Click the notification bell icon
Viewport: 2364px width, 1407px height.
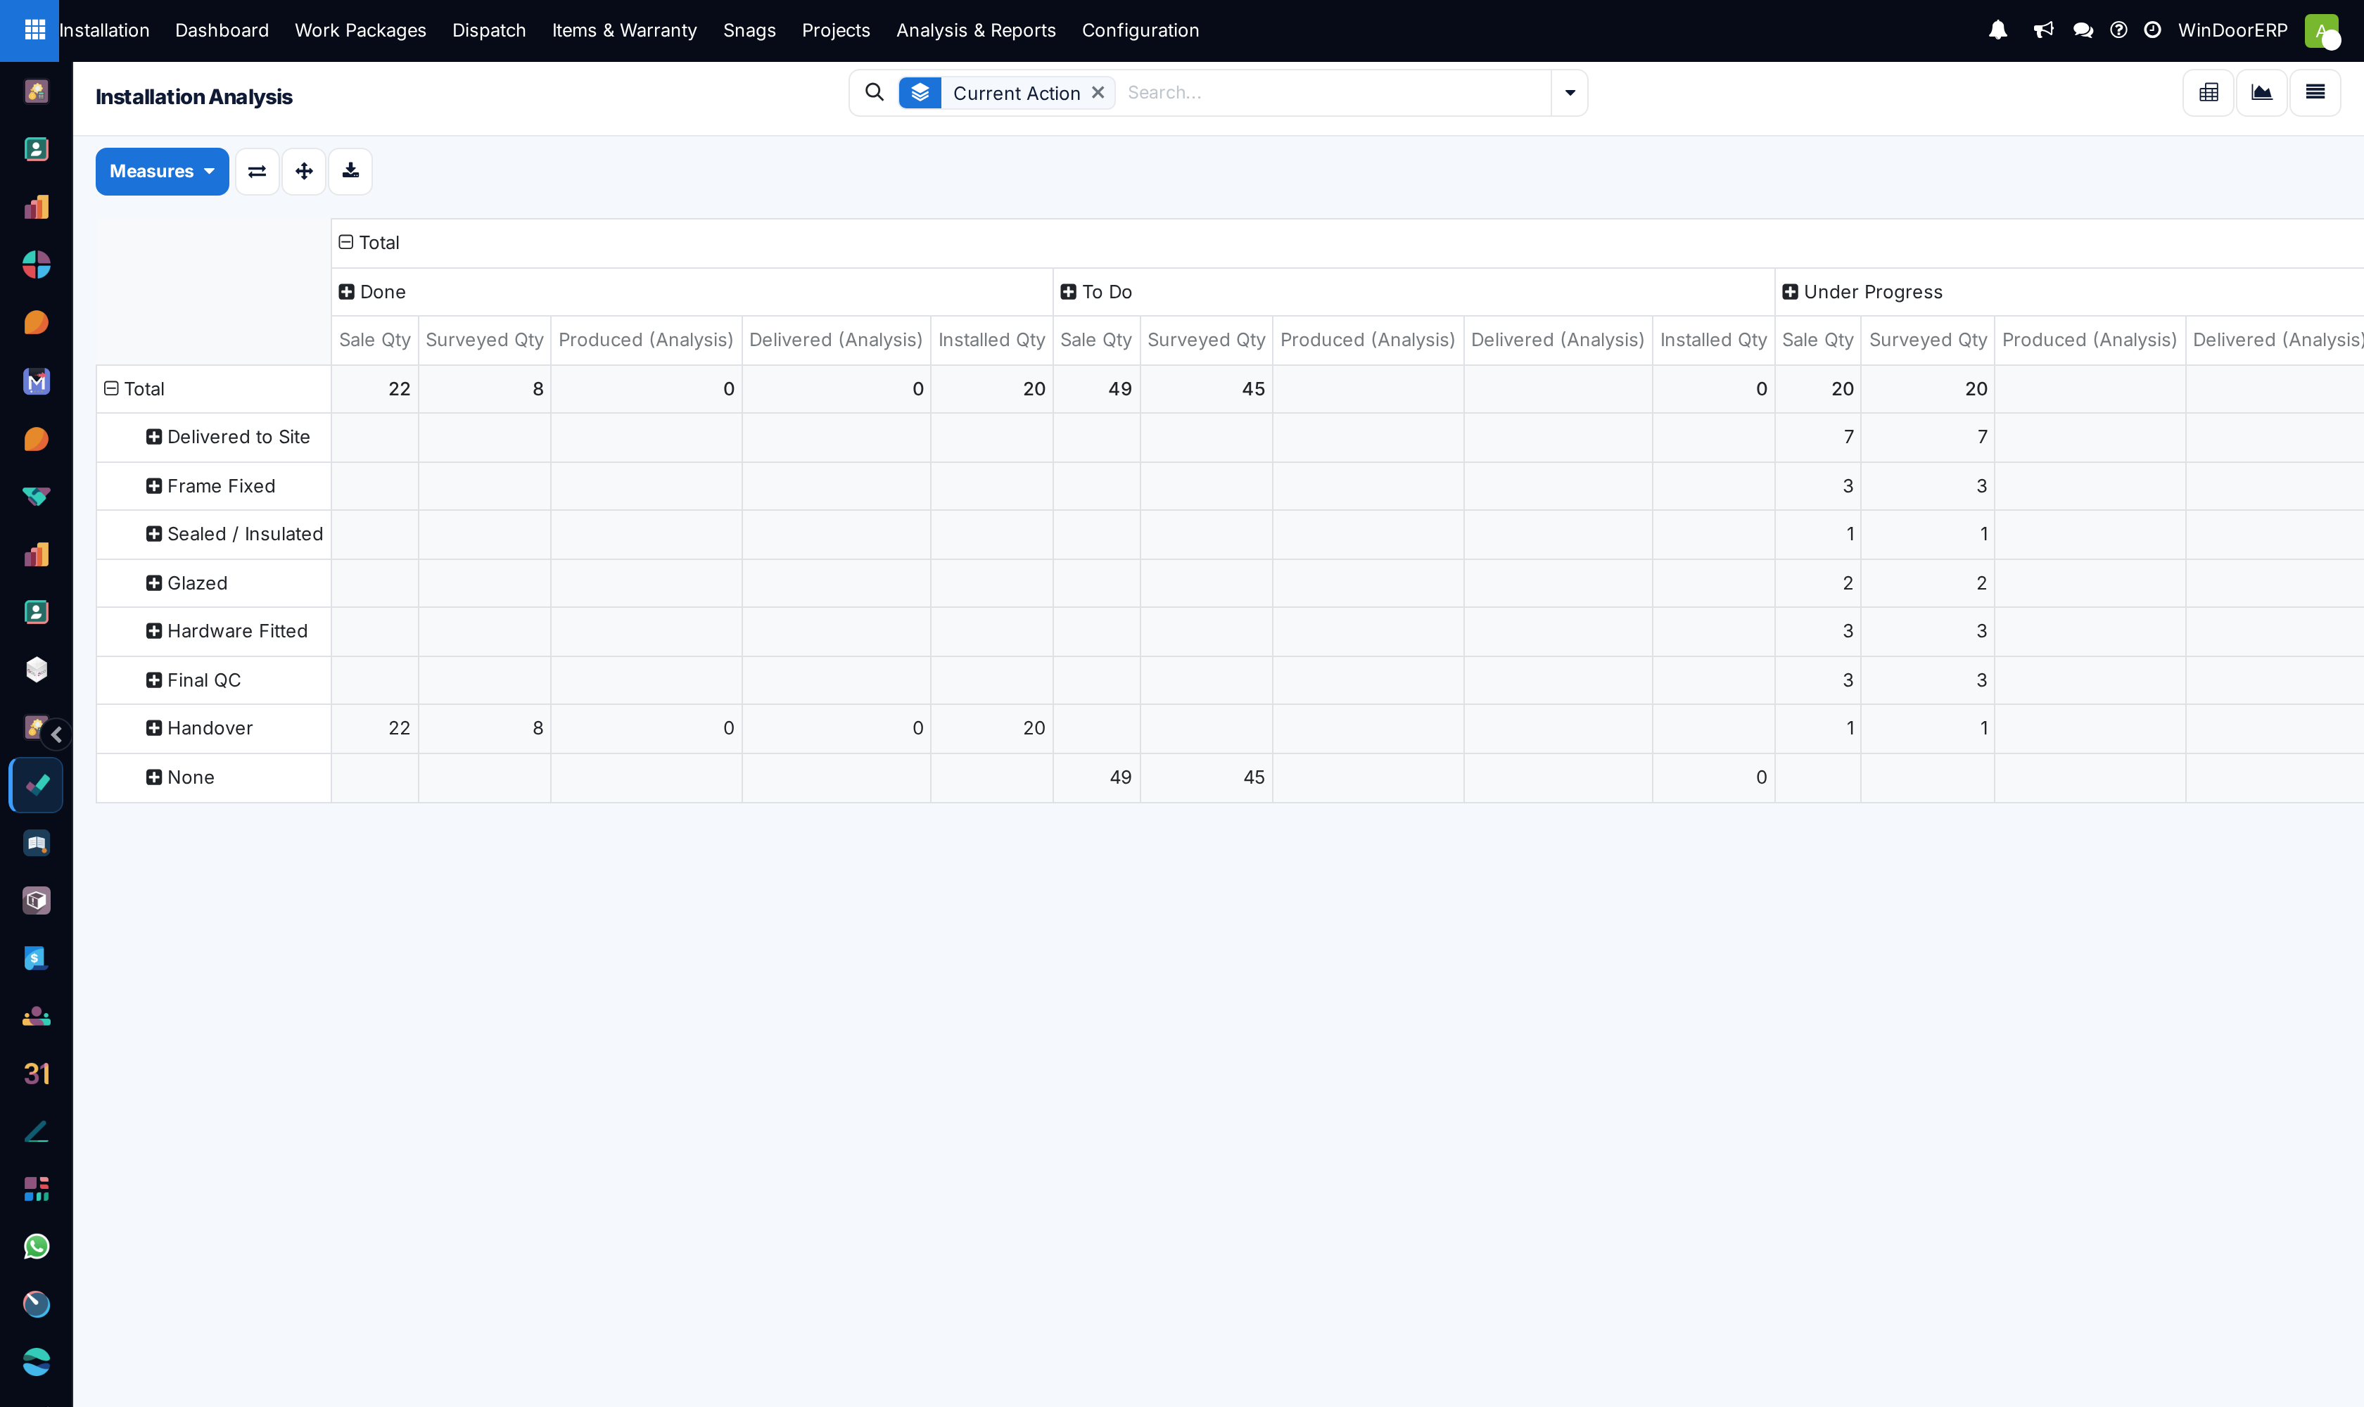(1998, 30)
